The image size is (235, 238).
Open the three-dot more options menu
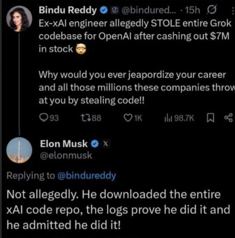tap(233, 11)
